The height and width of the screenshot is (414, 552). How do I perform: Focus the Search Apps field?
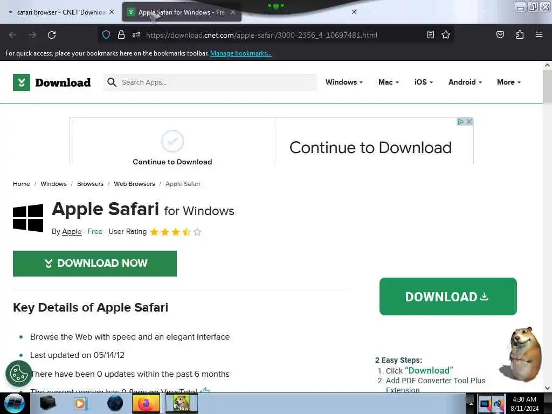[x=210, y=82]
